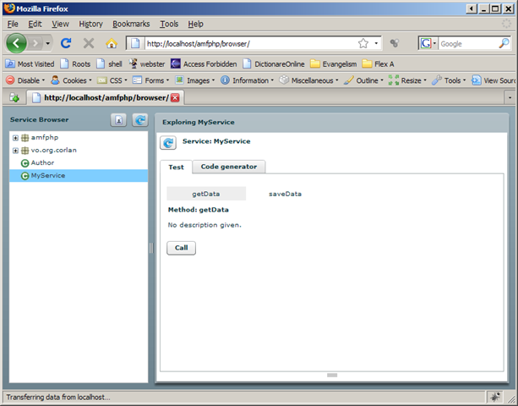Select the localhost/amfphp/browser tab
The width and height of the screenshot is (518, 406).
(106, 98)
